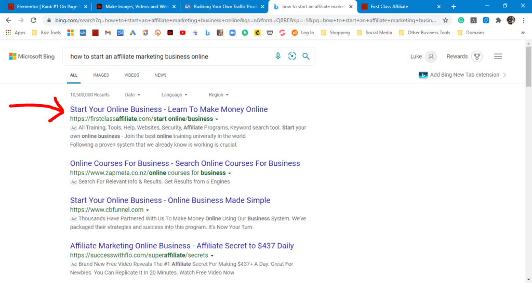
Task: Open the Grammarly extension icon
Action: 461,20
